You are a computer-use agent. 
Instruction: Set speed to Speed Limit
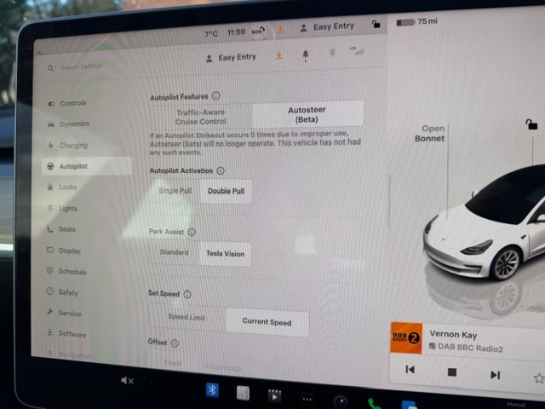point(186,317)
